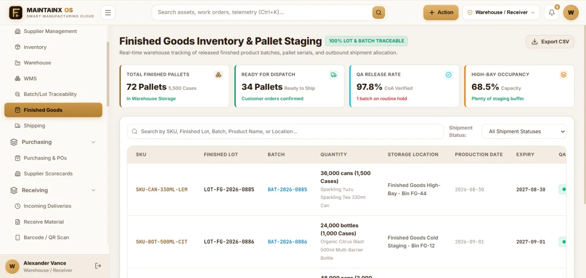Click SKU-CAN-330ML-LEM SKU code
This screenshot has width=586, height=278.
[162, 189]
